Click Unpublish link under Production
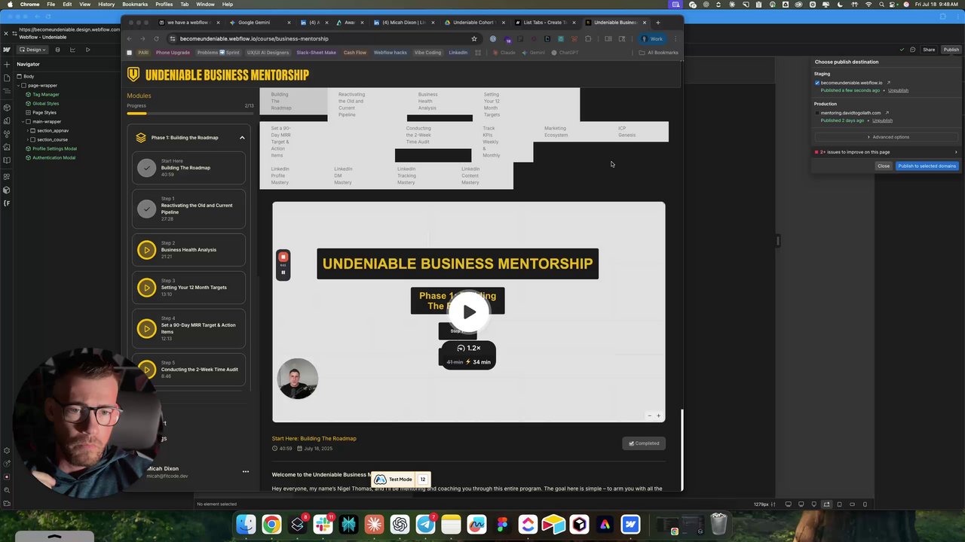This screenshot has width=965, height=542. (x=882, y=120)
